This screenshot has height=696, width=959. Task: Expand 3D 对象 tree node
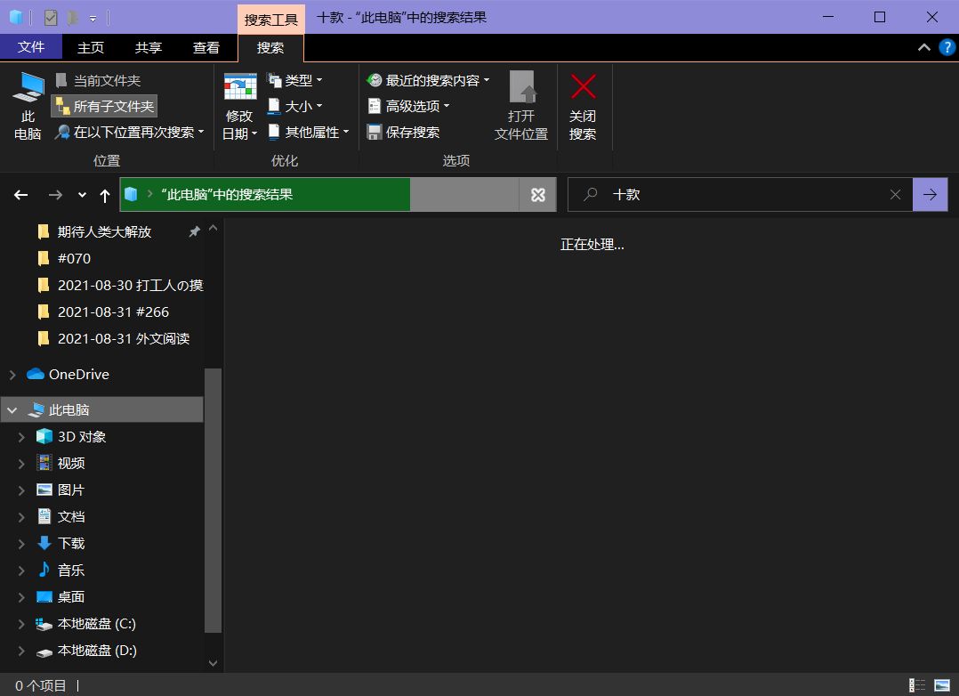coord(21,437)
